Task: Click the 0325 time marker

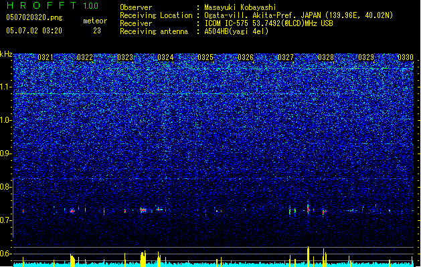Action: click(205, 57)
